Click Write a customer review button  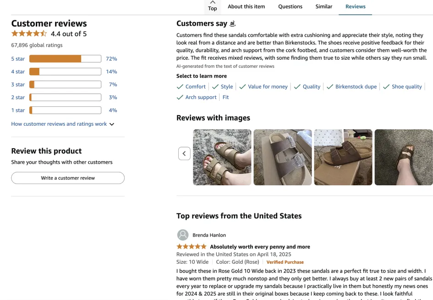pos(68,178)
